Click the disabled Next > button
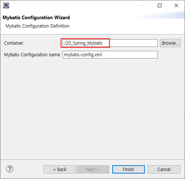The width and height of the screenshot is (185, 179). [x=93, y=170]
